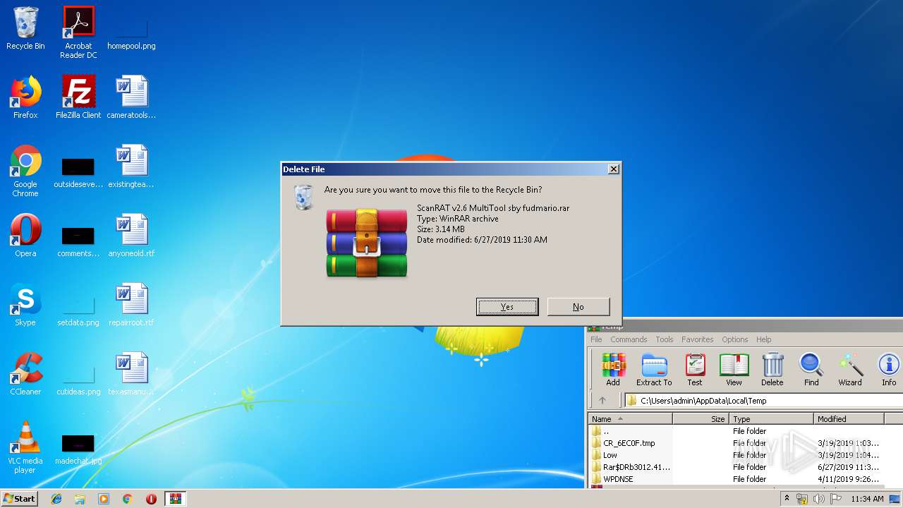Click the WinRAR address path field
The width and height of the screenshot is (903, 508).
[x=763, y=401]
